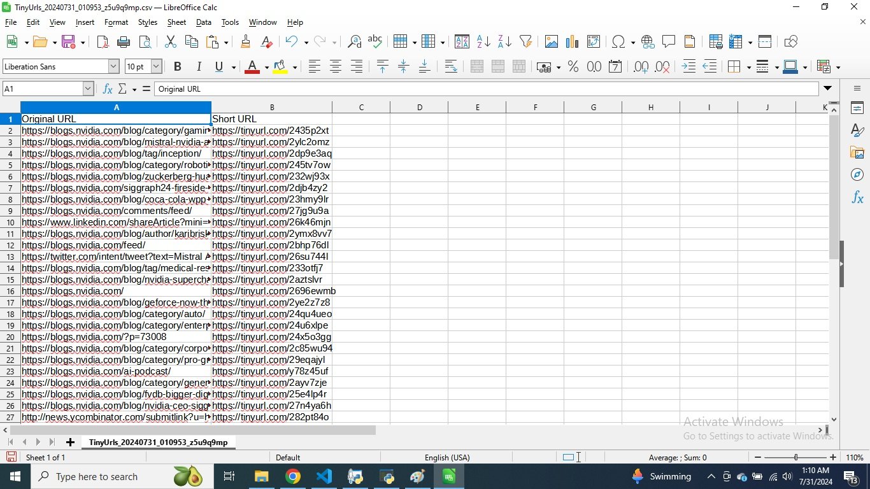Click the yellow highlighting color swatch

[x=280, y=66]
